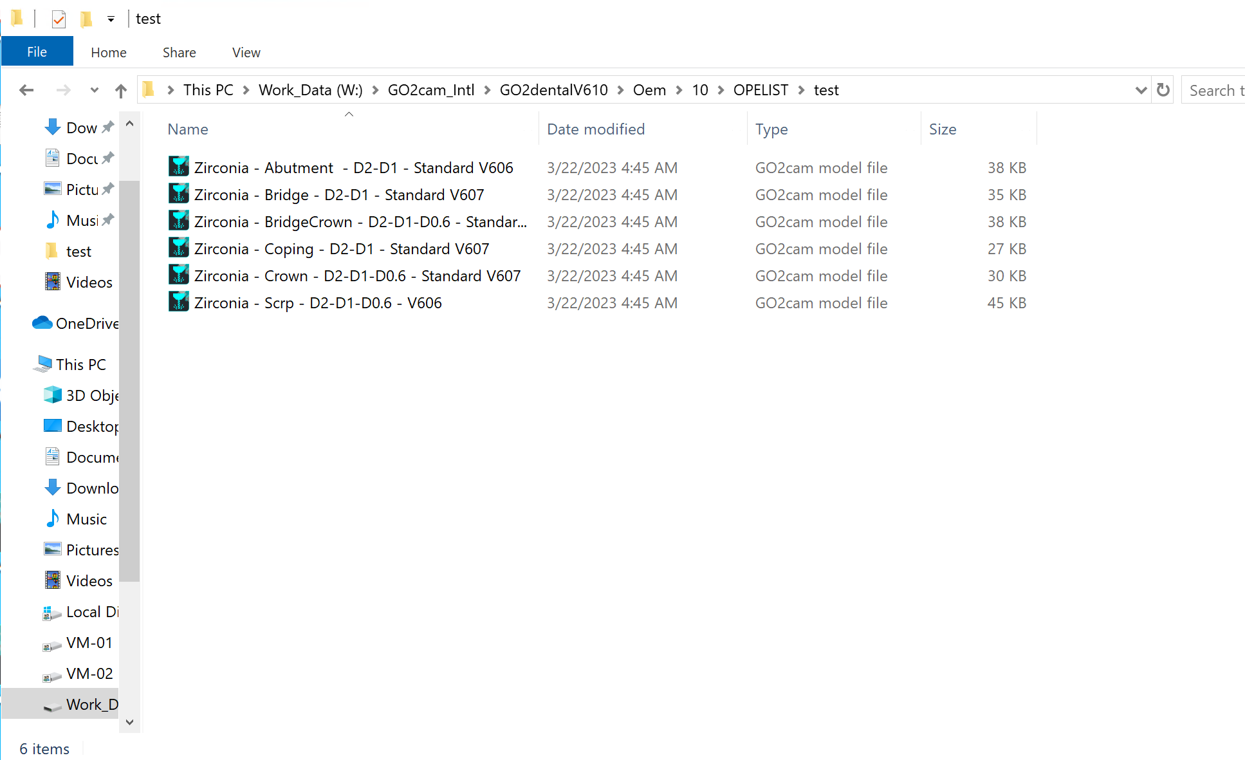Click the Back navigation arrow
This screenshot has width=1245, height=760.
(26, 90)
